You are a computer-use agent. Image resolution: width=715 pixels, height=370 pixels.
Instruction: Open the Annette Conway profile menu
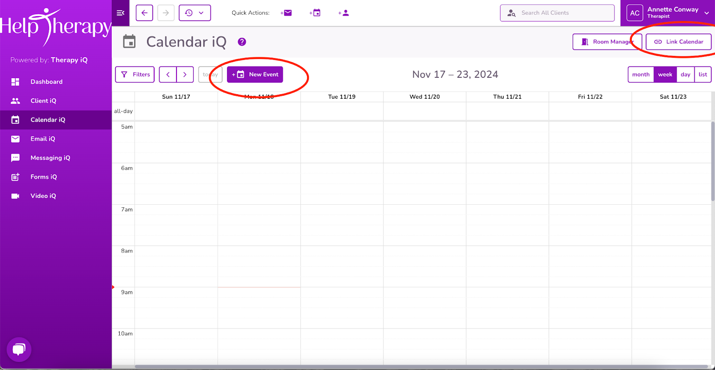point(668,13)
